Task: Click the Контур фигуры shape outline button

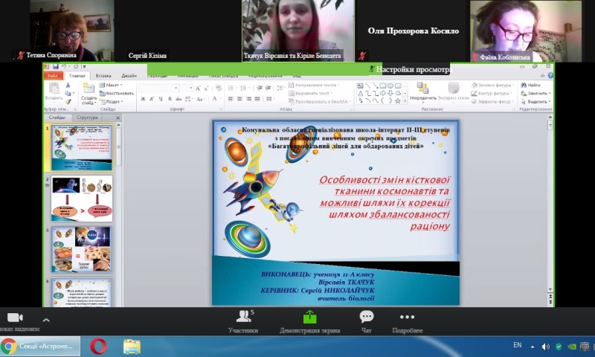Action: pyautogui.click(x=492, y=93)
